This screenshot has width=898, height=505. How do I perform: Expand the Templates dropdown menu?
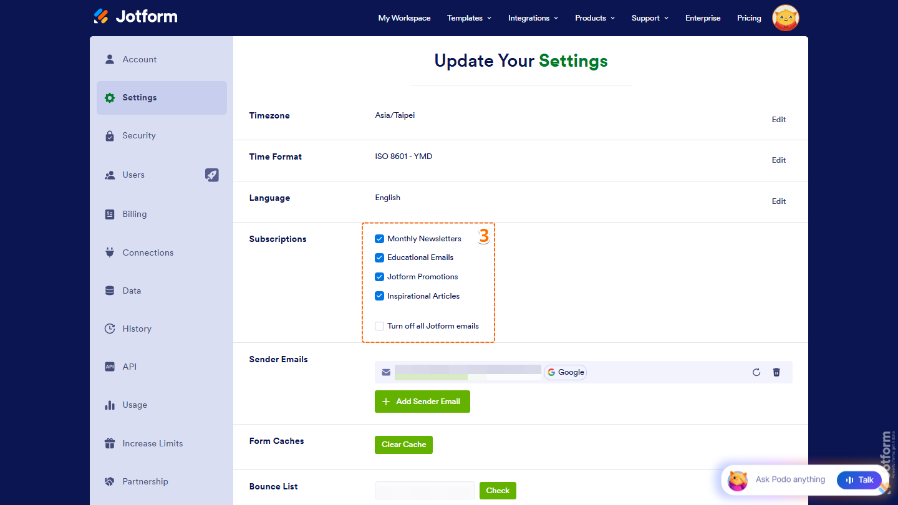469,18
